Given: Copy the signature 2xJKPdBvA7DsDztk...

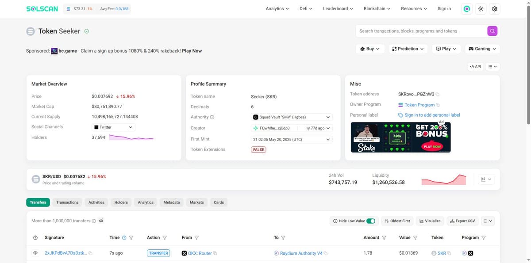Looking at the screenshot, I should (90, 253).
